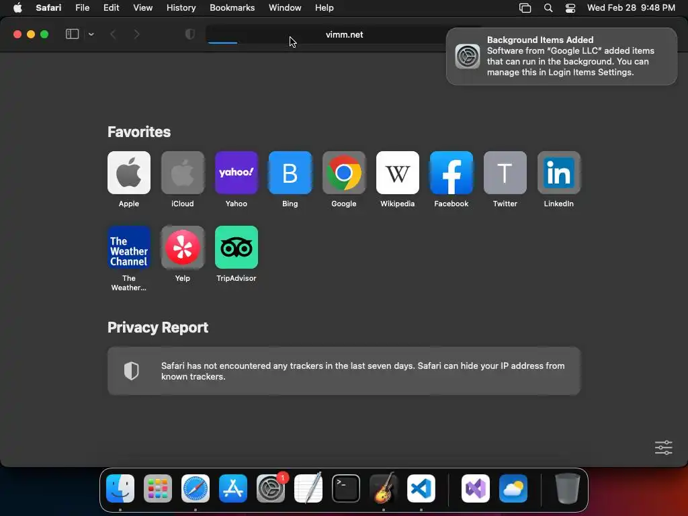Open the History menu
The width and height of the screenshot is (688, 516).
point(181,7)
